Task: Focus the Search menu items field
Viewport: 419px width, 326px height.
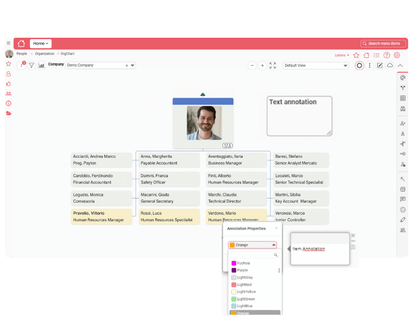Action: tap(384, 43)
